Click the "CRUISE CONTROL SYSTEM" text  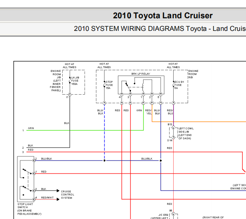point(67,195)
